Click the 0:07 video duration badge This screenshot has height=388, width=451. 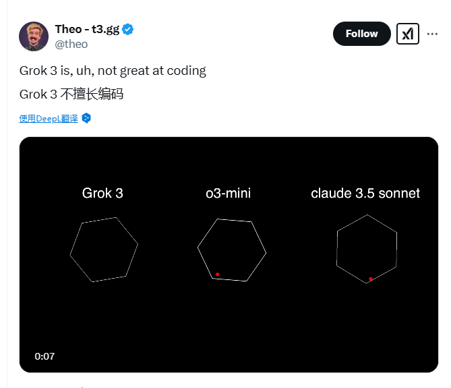pyautogui.click(x=44, y=356)
